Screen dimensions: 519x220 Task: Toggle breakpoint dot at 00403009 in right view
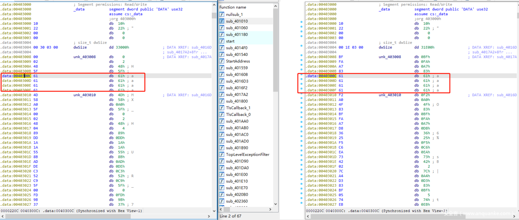tap(301, 61)
